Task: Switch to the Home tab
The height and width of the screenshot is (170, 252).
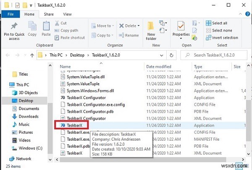Action: click(29, 14)
